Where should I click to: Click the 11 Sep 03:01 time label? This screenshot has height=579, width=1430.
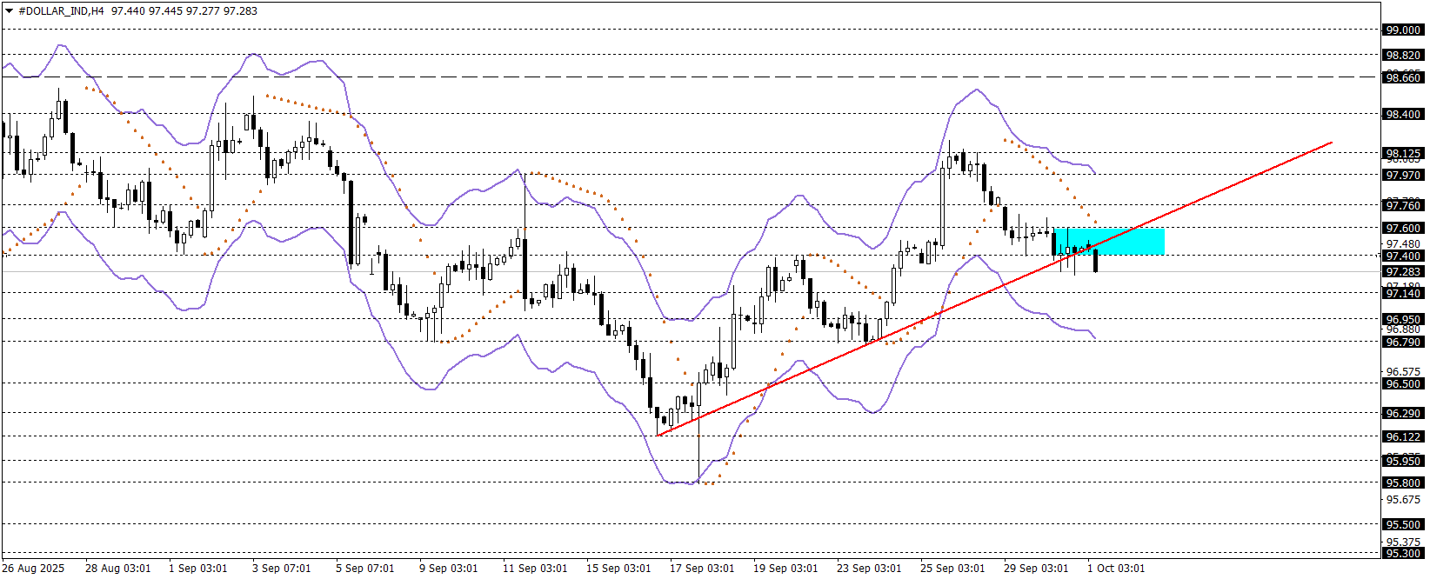[x=535, y=569]
